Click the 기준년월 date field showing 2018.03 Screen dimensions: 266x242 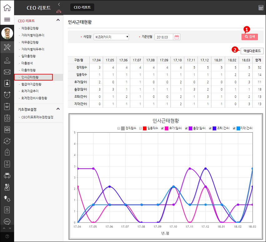tap(164, 37)
